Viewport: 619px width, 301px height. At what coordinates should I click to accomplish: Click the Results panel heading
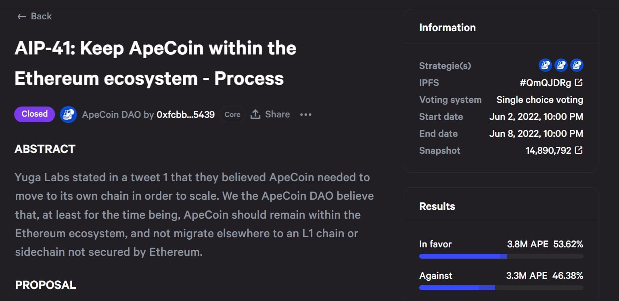[x=437, y=206]
